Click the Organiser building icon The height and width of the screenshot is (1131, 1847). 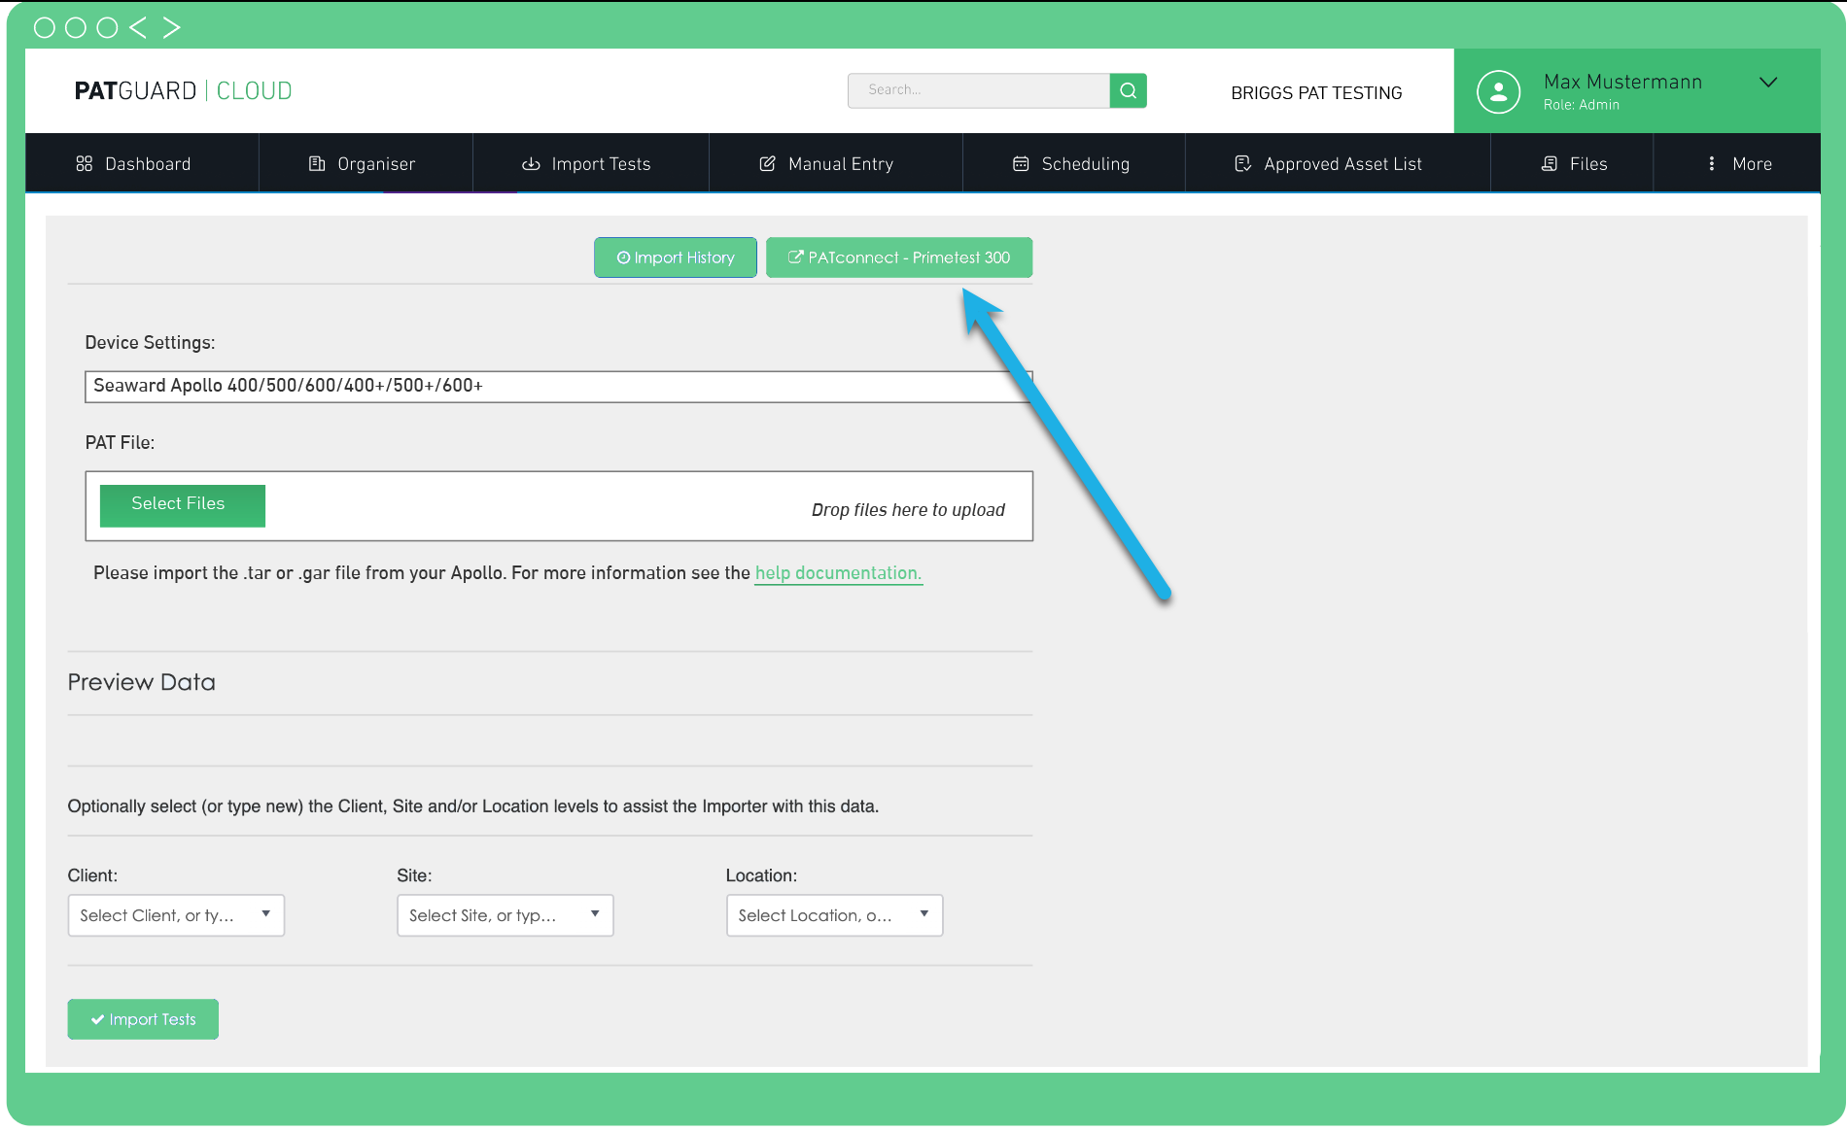tap(317, 163)
